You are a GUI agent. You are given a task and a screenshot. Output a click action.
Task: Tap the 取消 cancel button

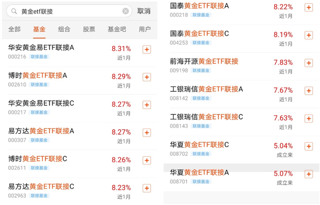144,11
